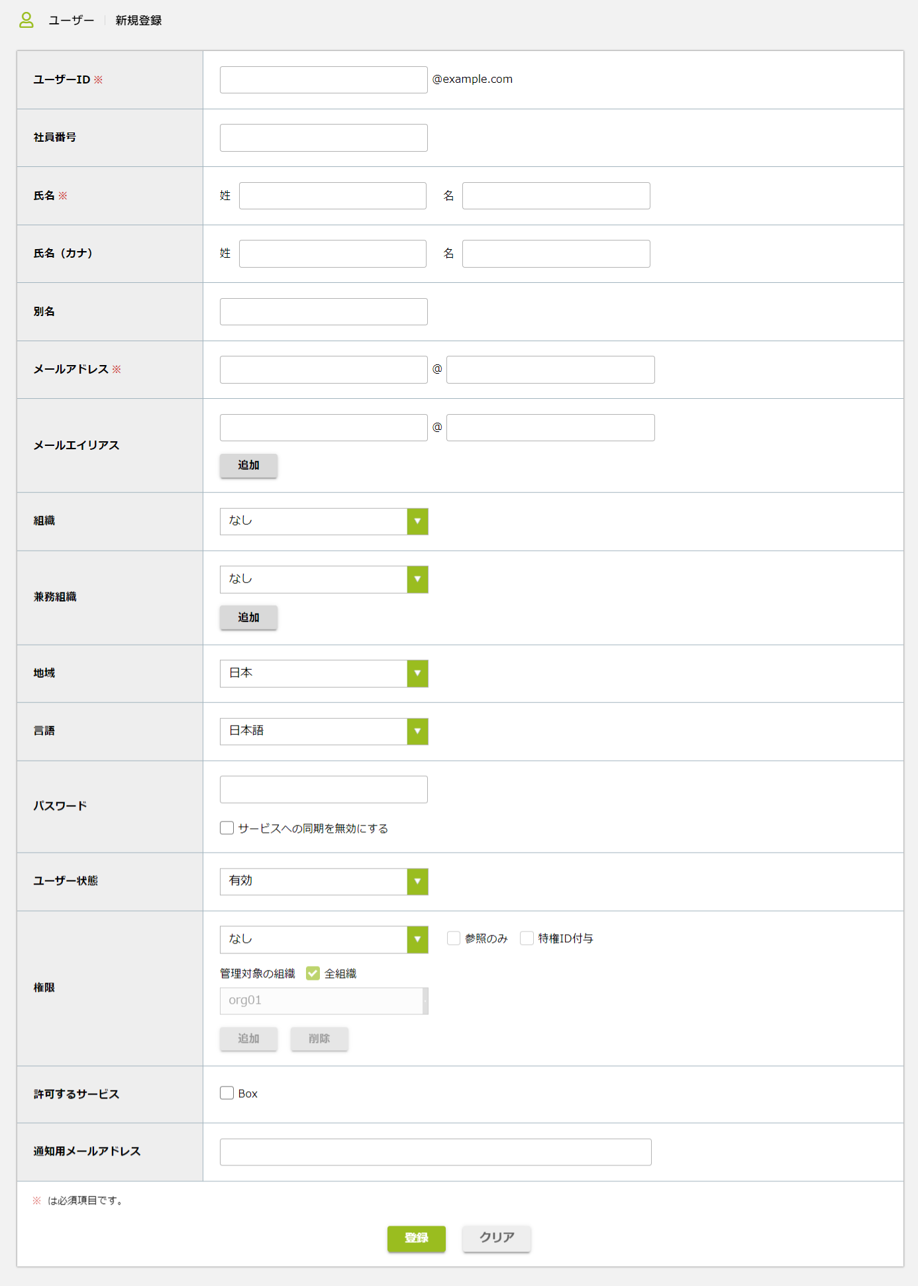
Task: Click the green arrow of ユーザー状態 dropdown
Action: [x=417, y=882]
